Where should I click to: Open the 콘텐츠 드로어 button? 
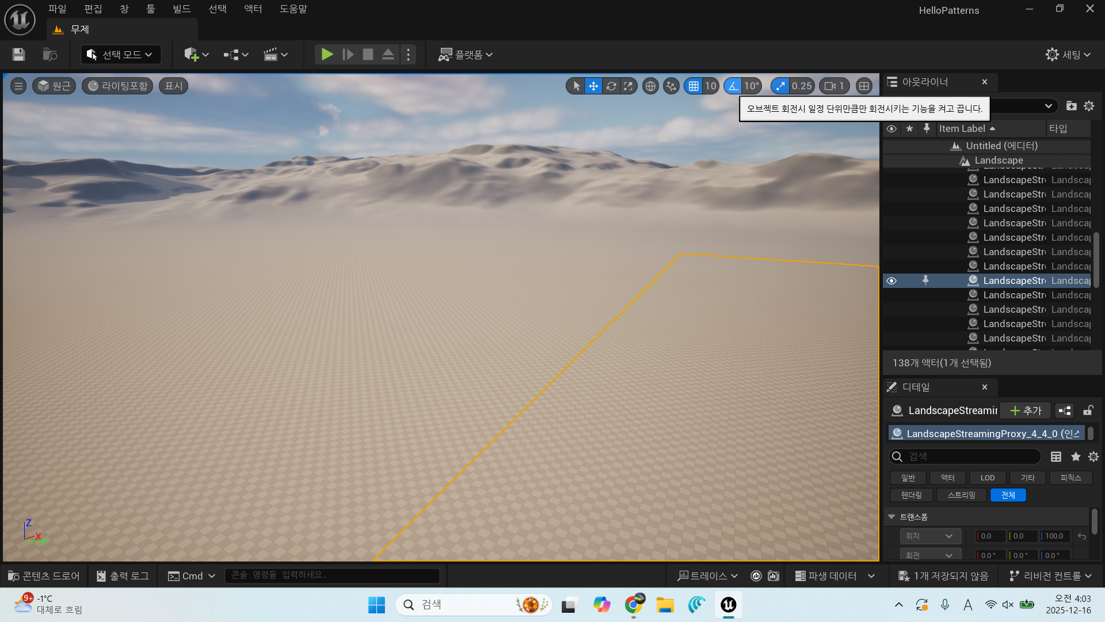(x=44, y=576)
